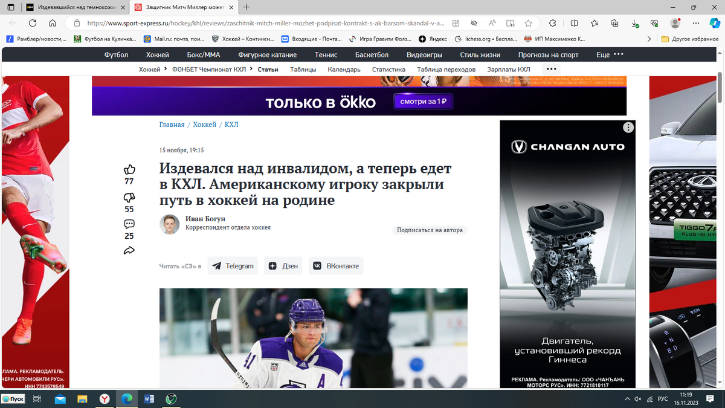Screen dimensions: 725x408
Task: Open the Календарь submenu link
Action: click(344, 70)
